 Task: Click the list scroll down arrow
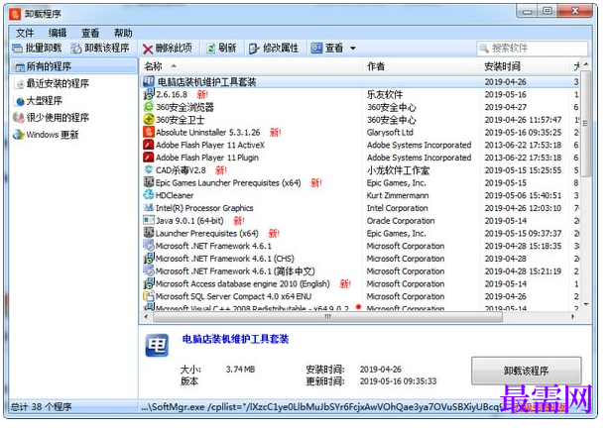pyautogui.click(x=586, y=305)
